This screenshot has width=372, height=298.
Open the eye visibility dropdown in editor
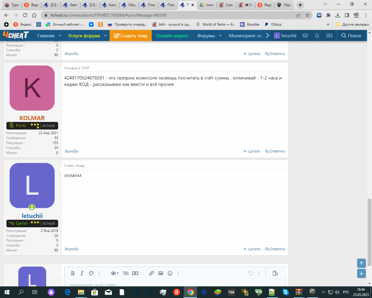tap(115, 273)
